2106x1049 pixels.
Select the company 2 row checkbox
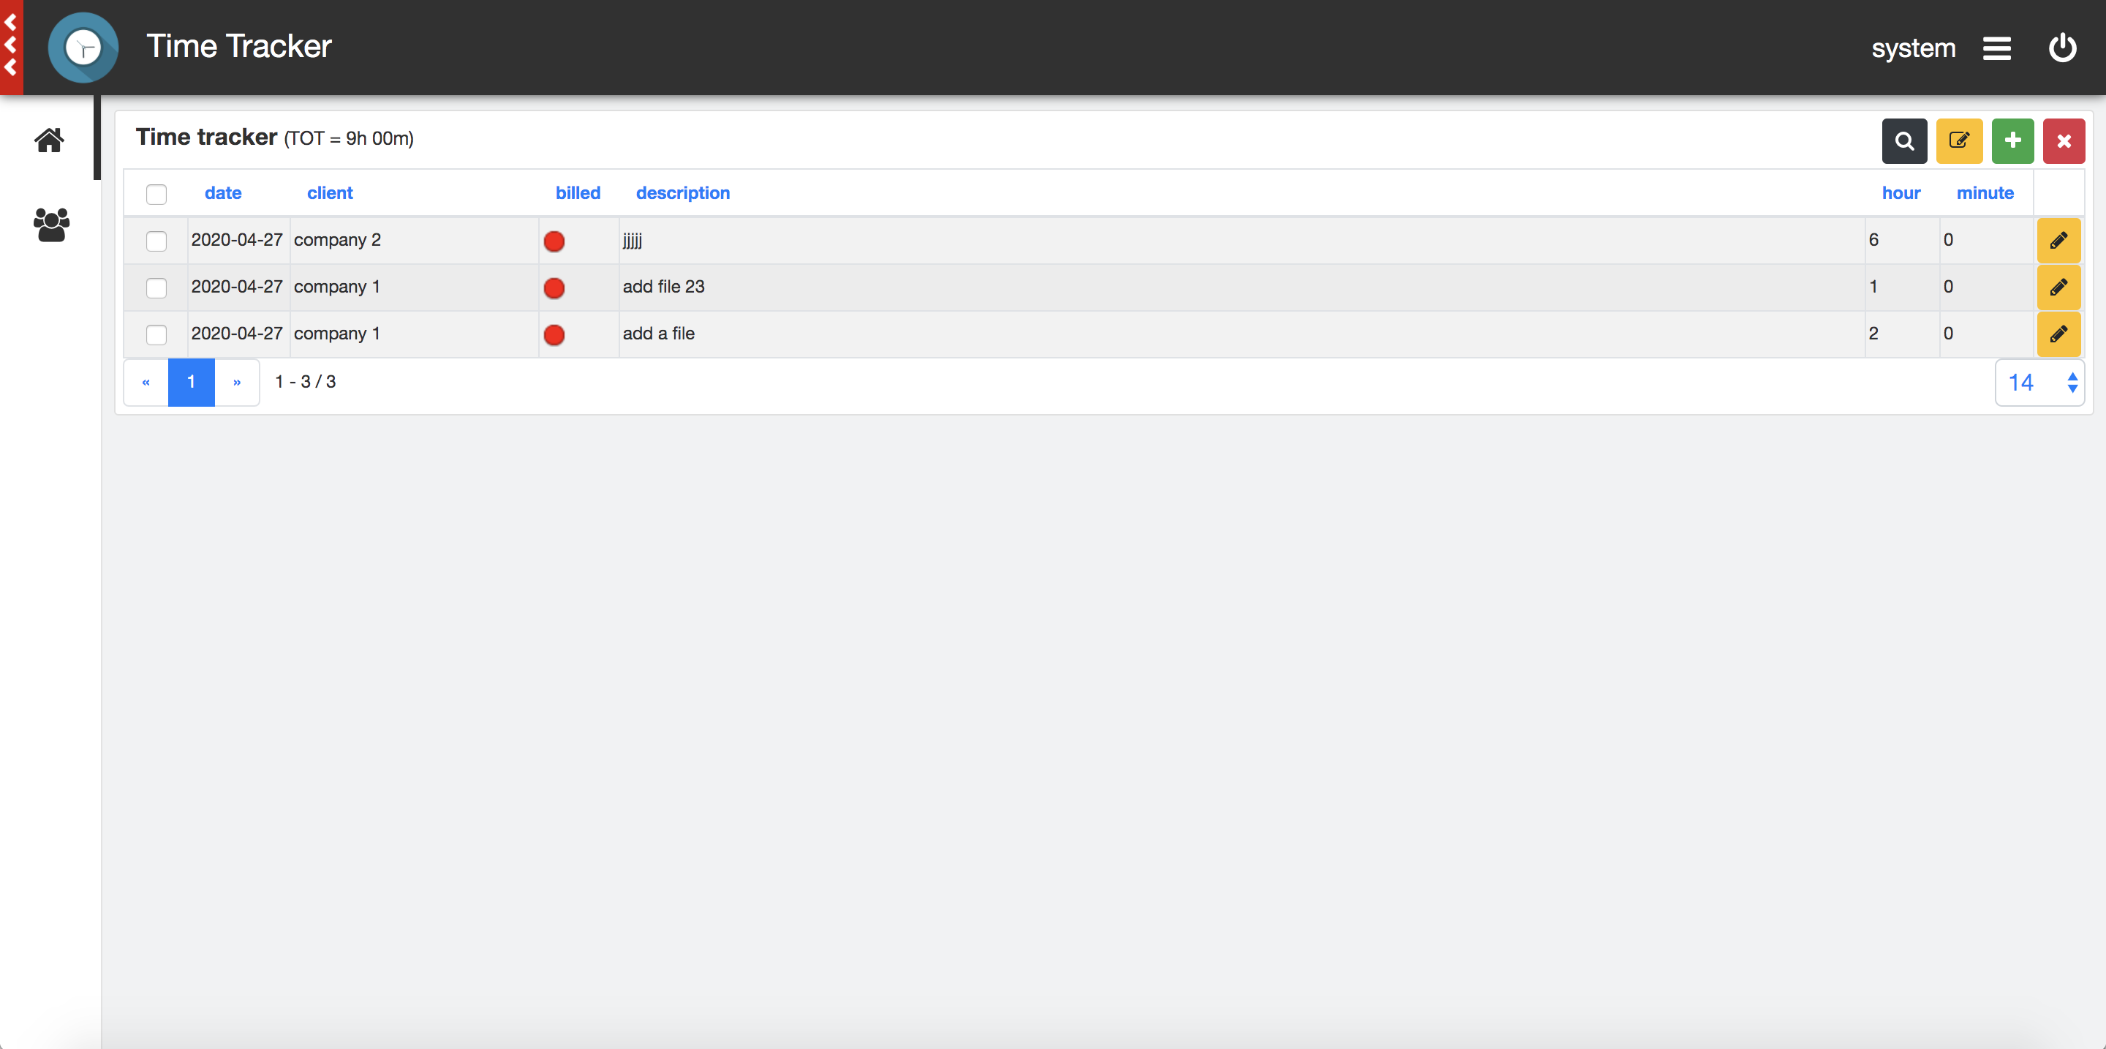[156, 241]
